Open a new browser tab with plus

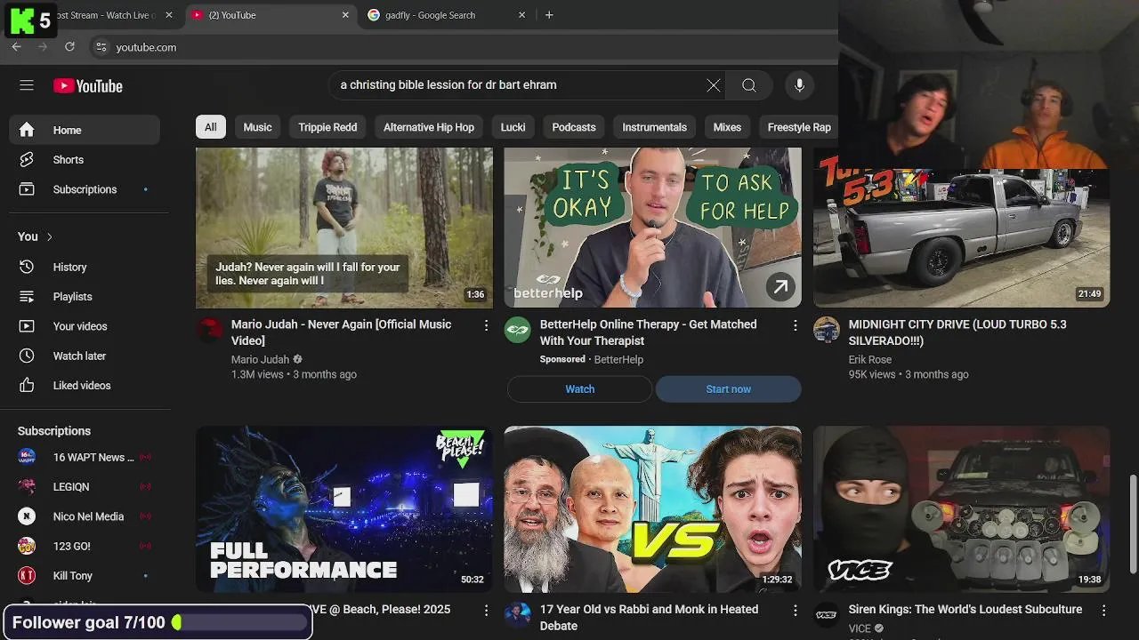pos(549,15)
